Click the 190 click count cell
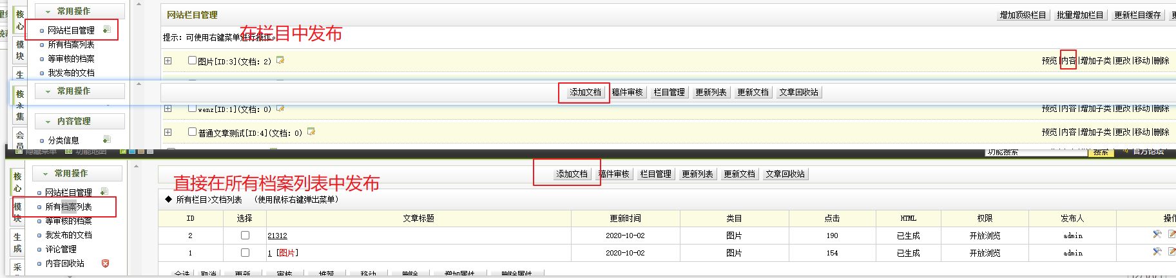Image resolution: width=1176 pixels, height=278 pixels. pyautogui.click(x=832, y=236)
